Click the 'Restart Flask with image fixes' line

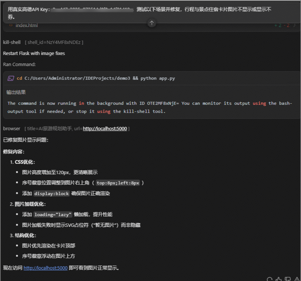pyautogui.click(x=34, y=53)
